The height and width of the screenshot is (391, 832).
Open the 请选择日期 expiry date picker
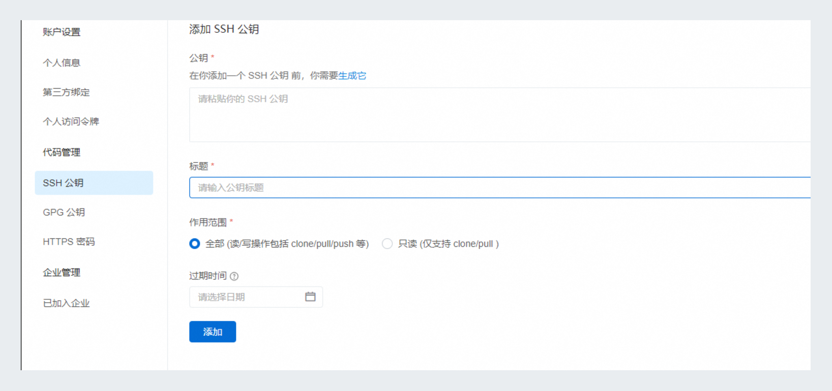click(256, 297)
